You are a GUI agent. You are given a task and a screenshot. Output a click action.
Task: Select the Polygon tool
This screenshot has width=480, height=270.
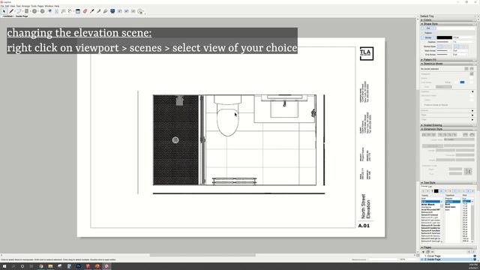pos(42,11)
